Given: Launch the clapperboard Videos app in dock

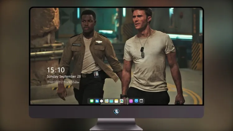Looking at the screenshot, I should pyautogui.click(x=111, y=101).
